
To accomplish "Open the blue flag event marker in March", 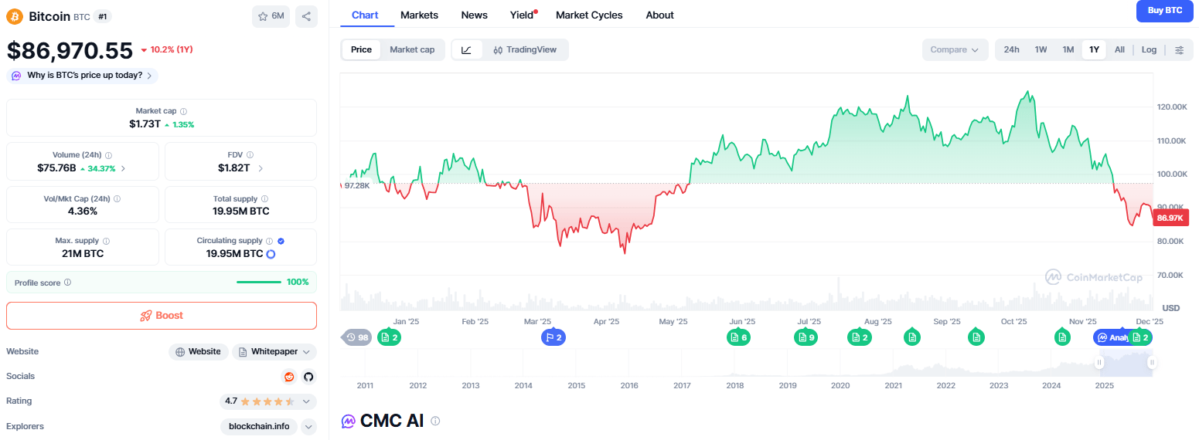I will (x=553, y=337).
